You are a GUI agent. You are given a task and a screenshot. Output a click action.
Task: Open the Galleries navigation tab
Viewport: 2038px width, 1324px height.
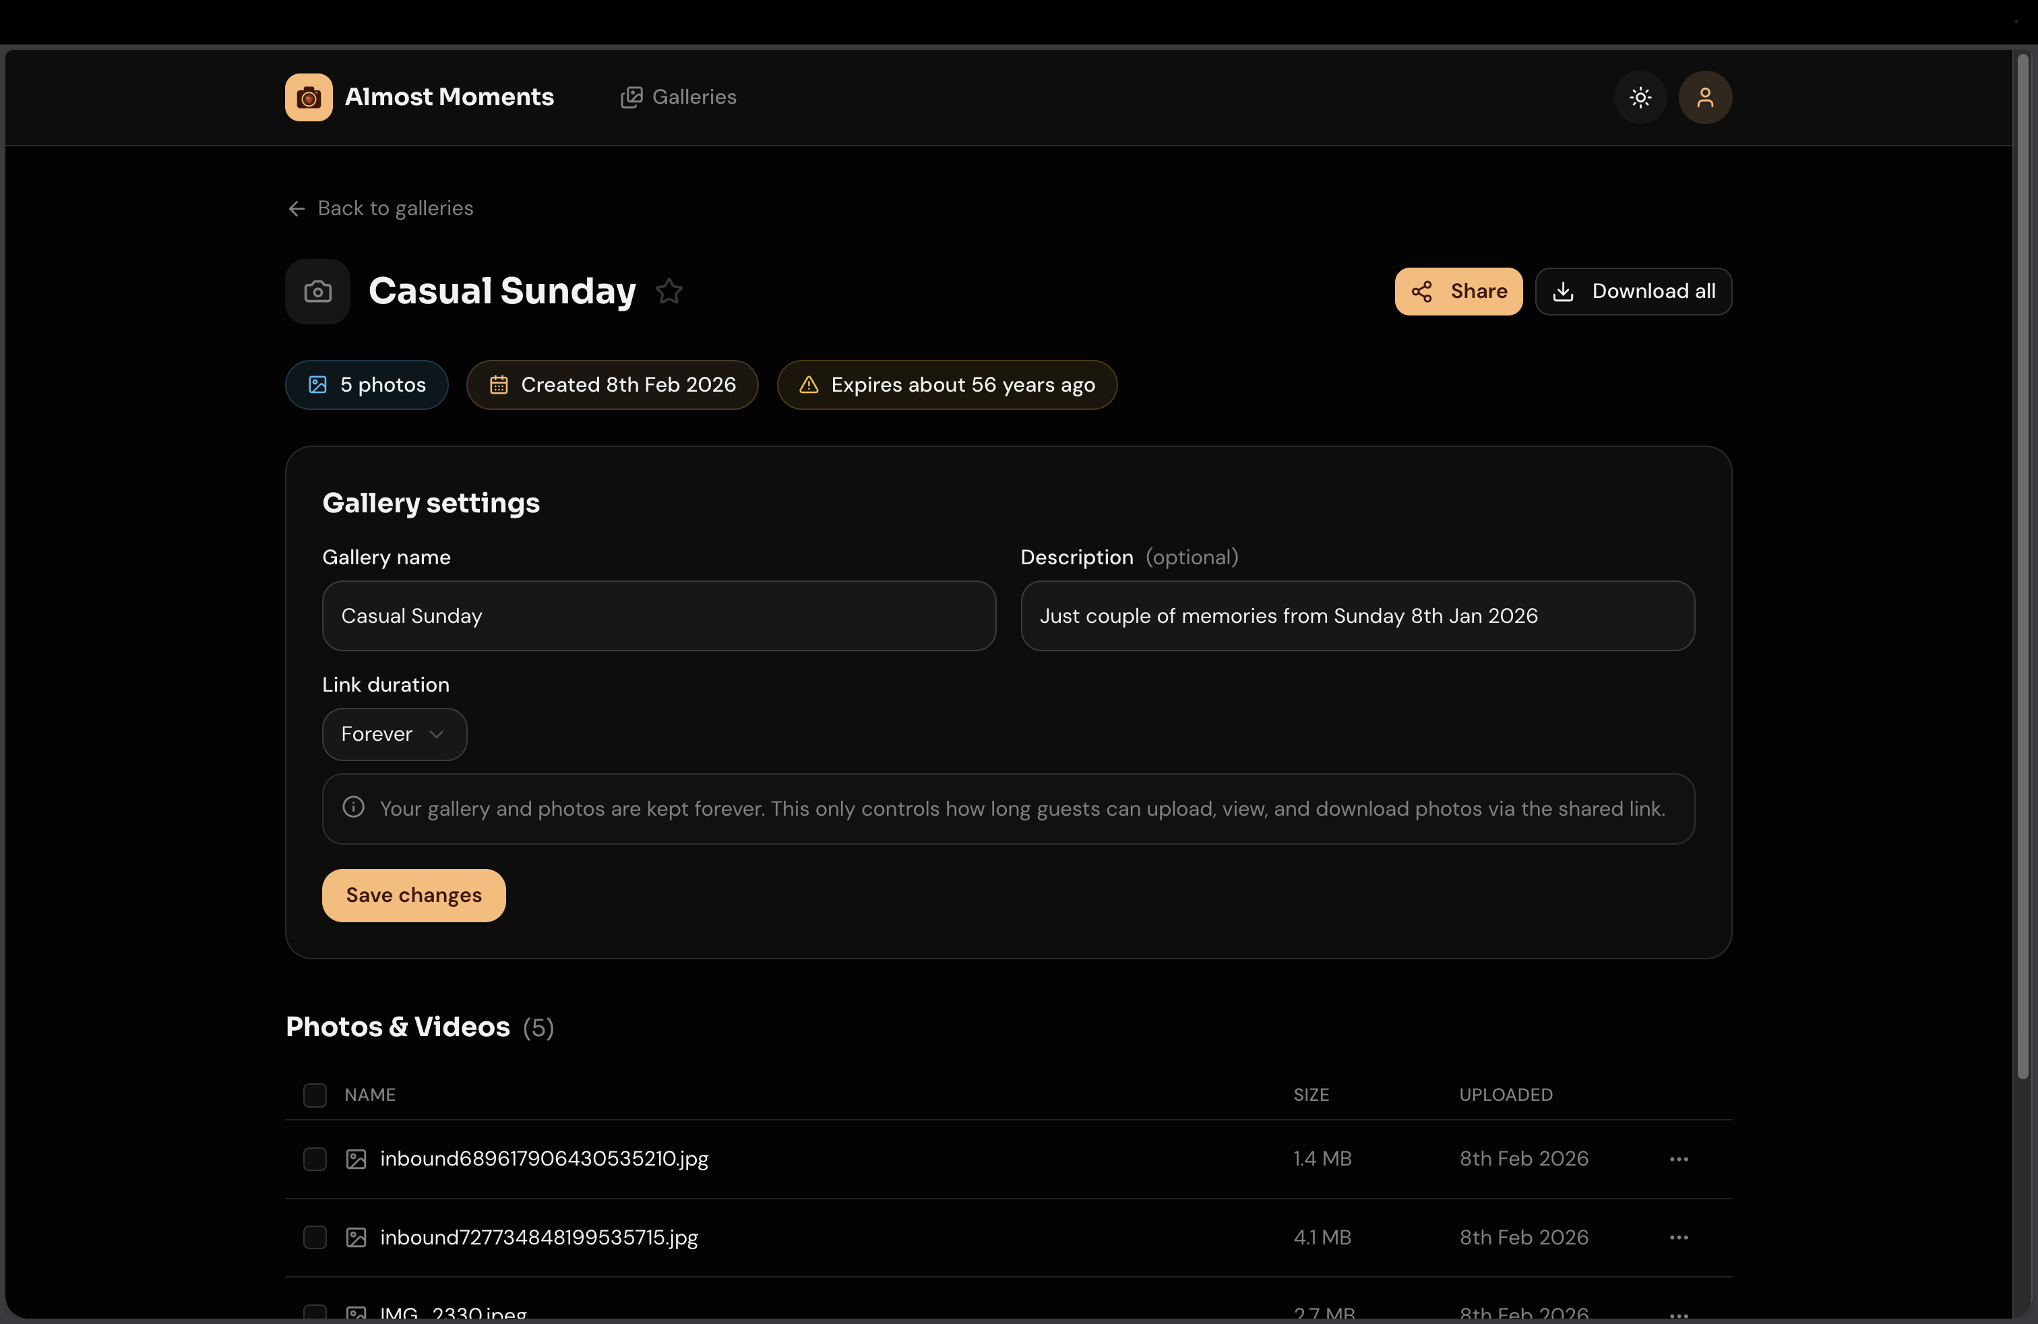[678, 98]
